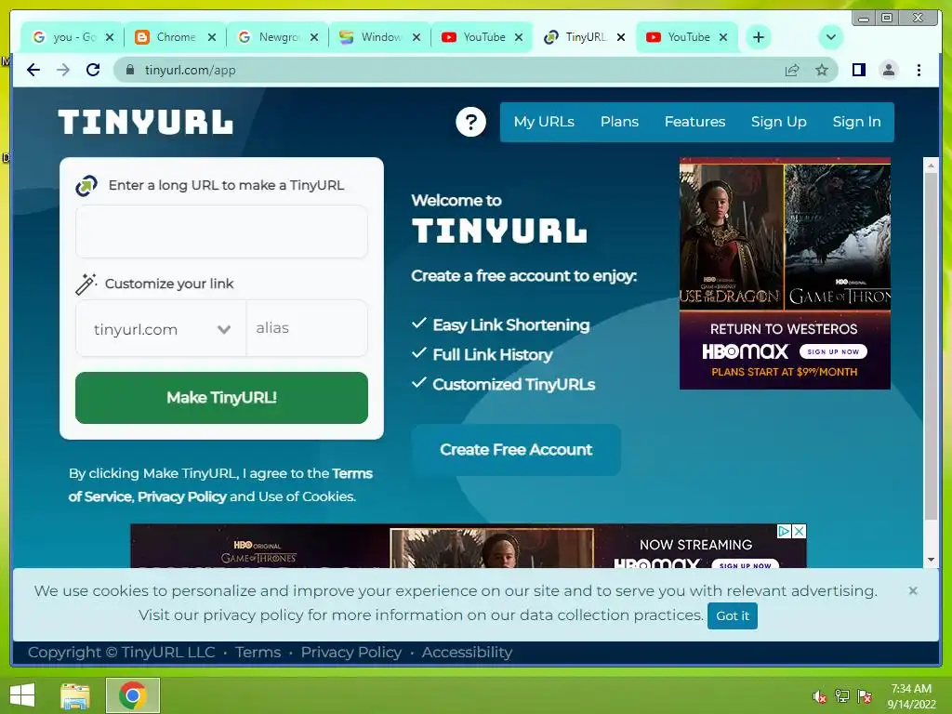The width and height of the screenshot is (952, 714).
Task: Click the Sign Up Now button in the sidebar ad
Action: [833, 351]
